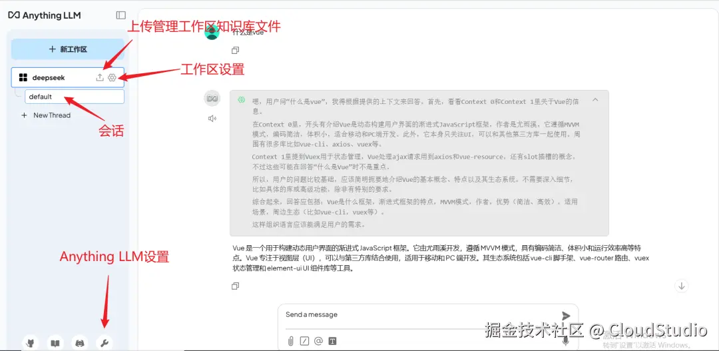
Task: Click the paperclip attach file icon
Action: tap(290, 341)
